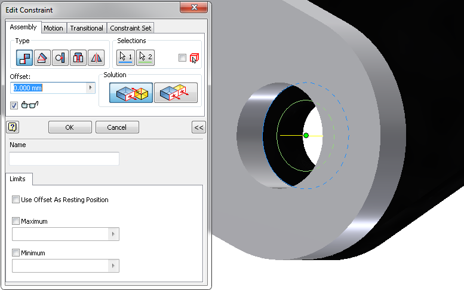
Task: Check the Minimum limit checkbox
Action: [16, 253]
